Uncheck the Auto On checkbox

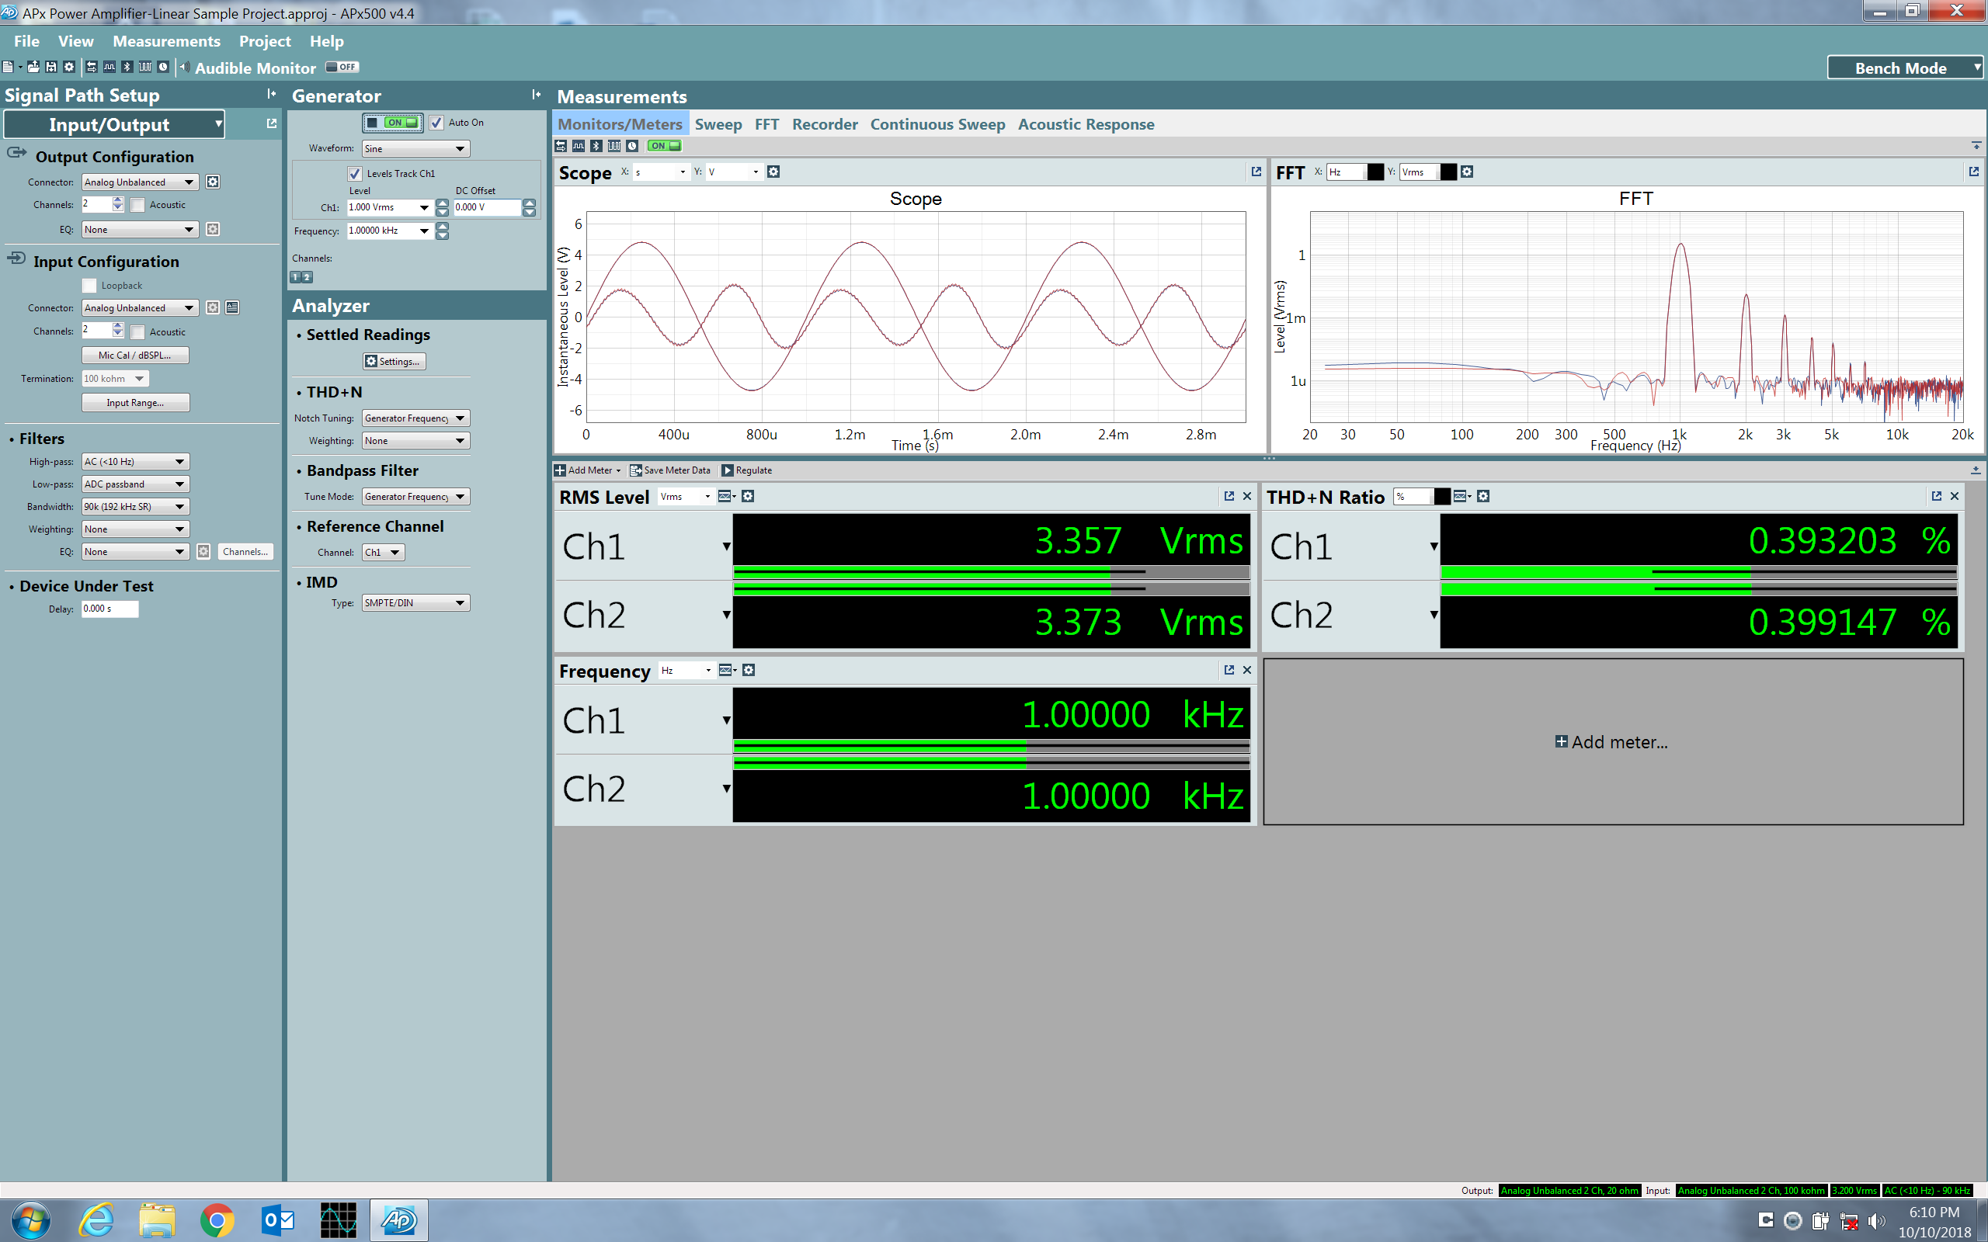click(x=436, y=123)
